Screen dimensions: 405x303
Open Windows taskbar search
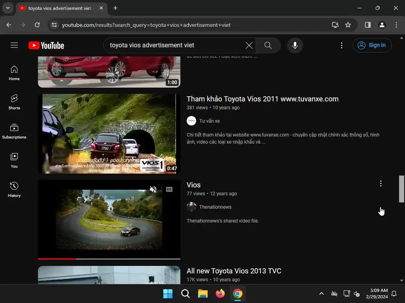pyautogui.click(x=185, y=294)
